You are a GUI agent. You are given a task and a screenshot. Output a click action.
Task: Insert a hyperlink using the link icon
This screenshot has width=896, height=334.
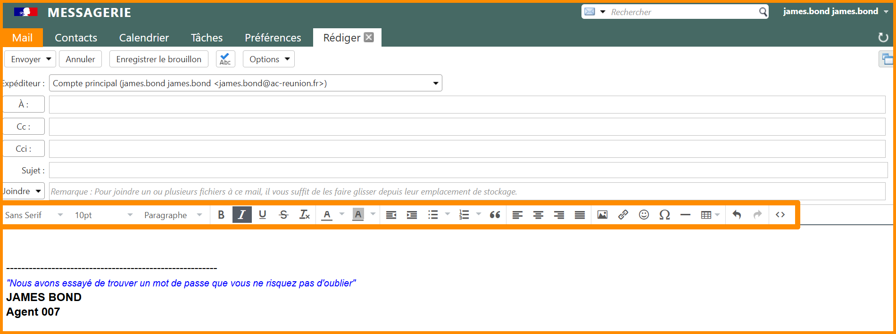coord(623,215)
